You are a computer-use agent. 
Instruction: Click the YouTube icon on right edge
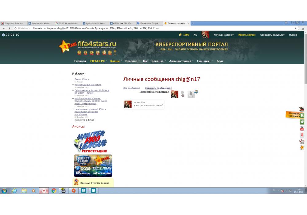302,128
